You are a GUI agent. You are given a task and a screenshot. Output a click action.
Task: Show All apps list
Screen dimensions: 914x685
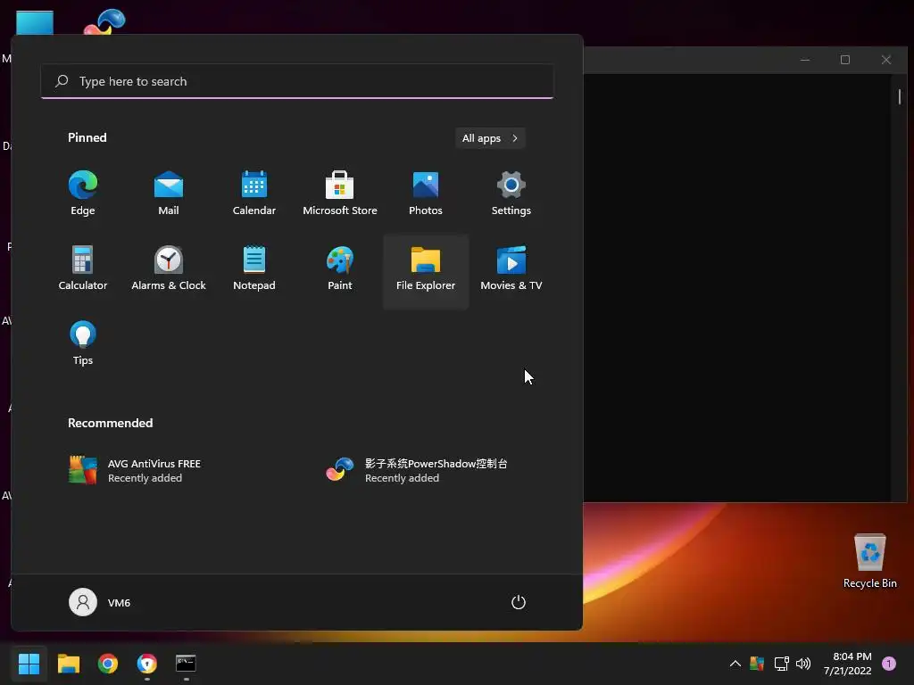490,138
